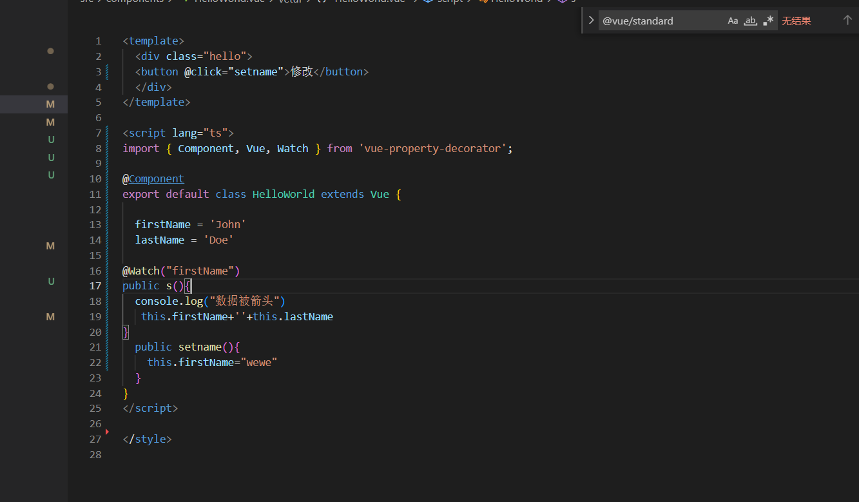The height and width of the screenshot is (502, 859).
Task: Toggle Match Case (Aa) in find widget
Action: (x=733, y=21)
